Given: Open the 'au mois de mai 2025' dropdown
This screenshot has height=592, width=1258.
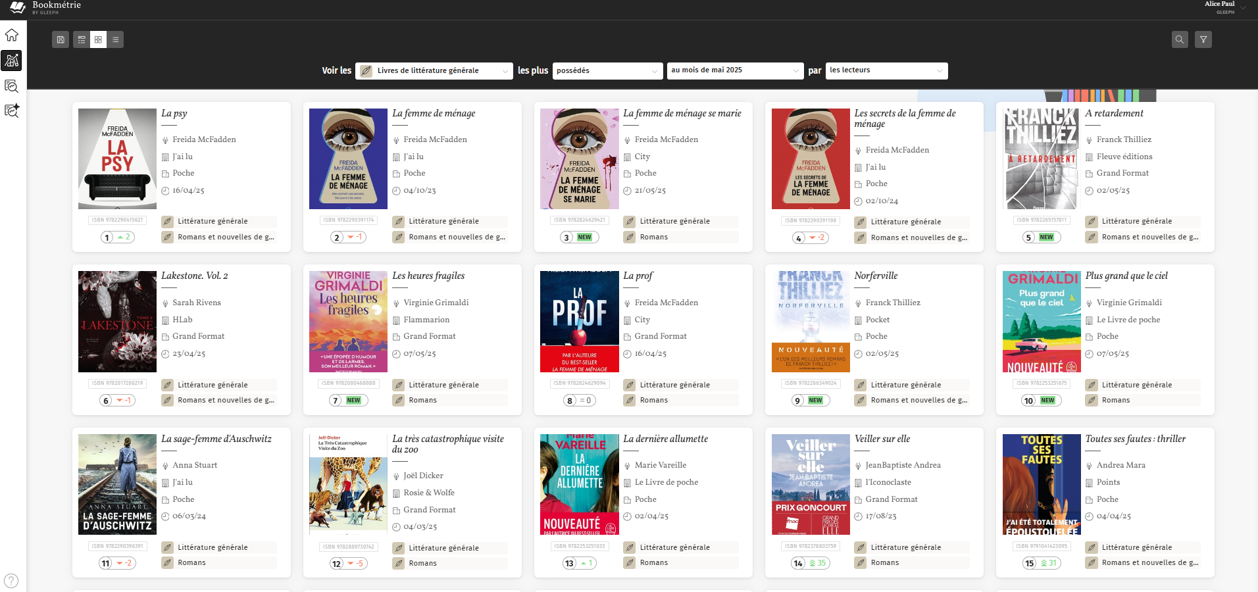Looking at the screenshot, I should tap(735, 70).
